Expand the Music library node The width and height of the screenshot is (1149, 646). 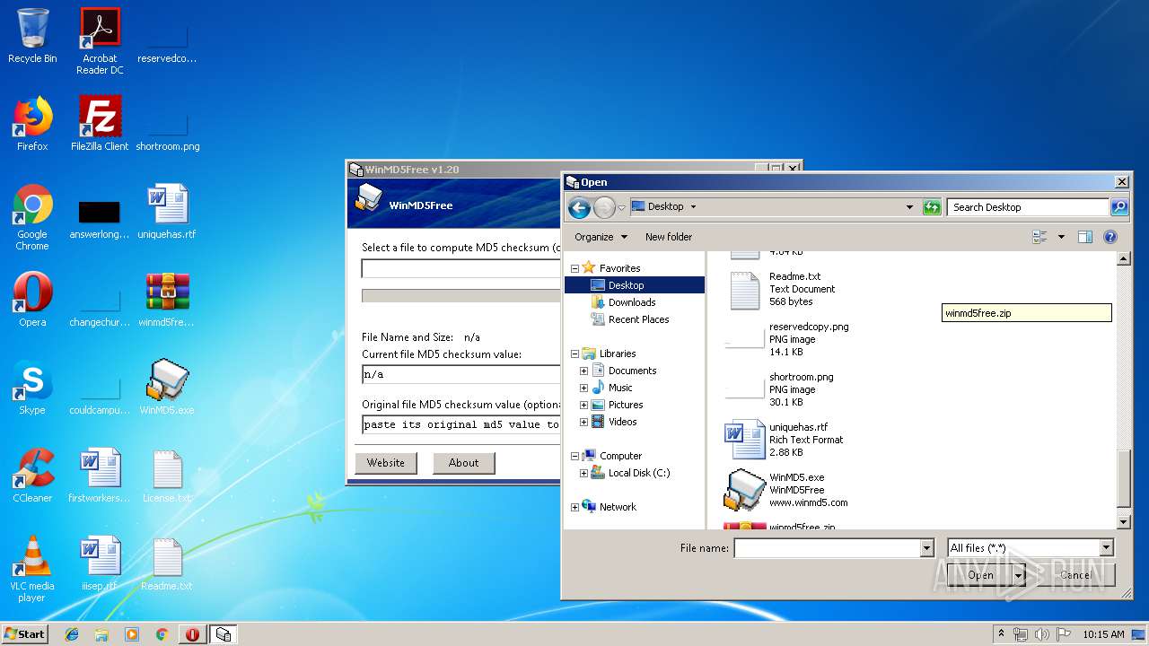tap(583, 388)
